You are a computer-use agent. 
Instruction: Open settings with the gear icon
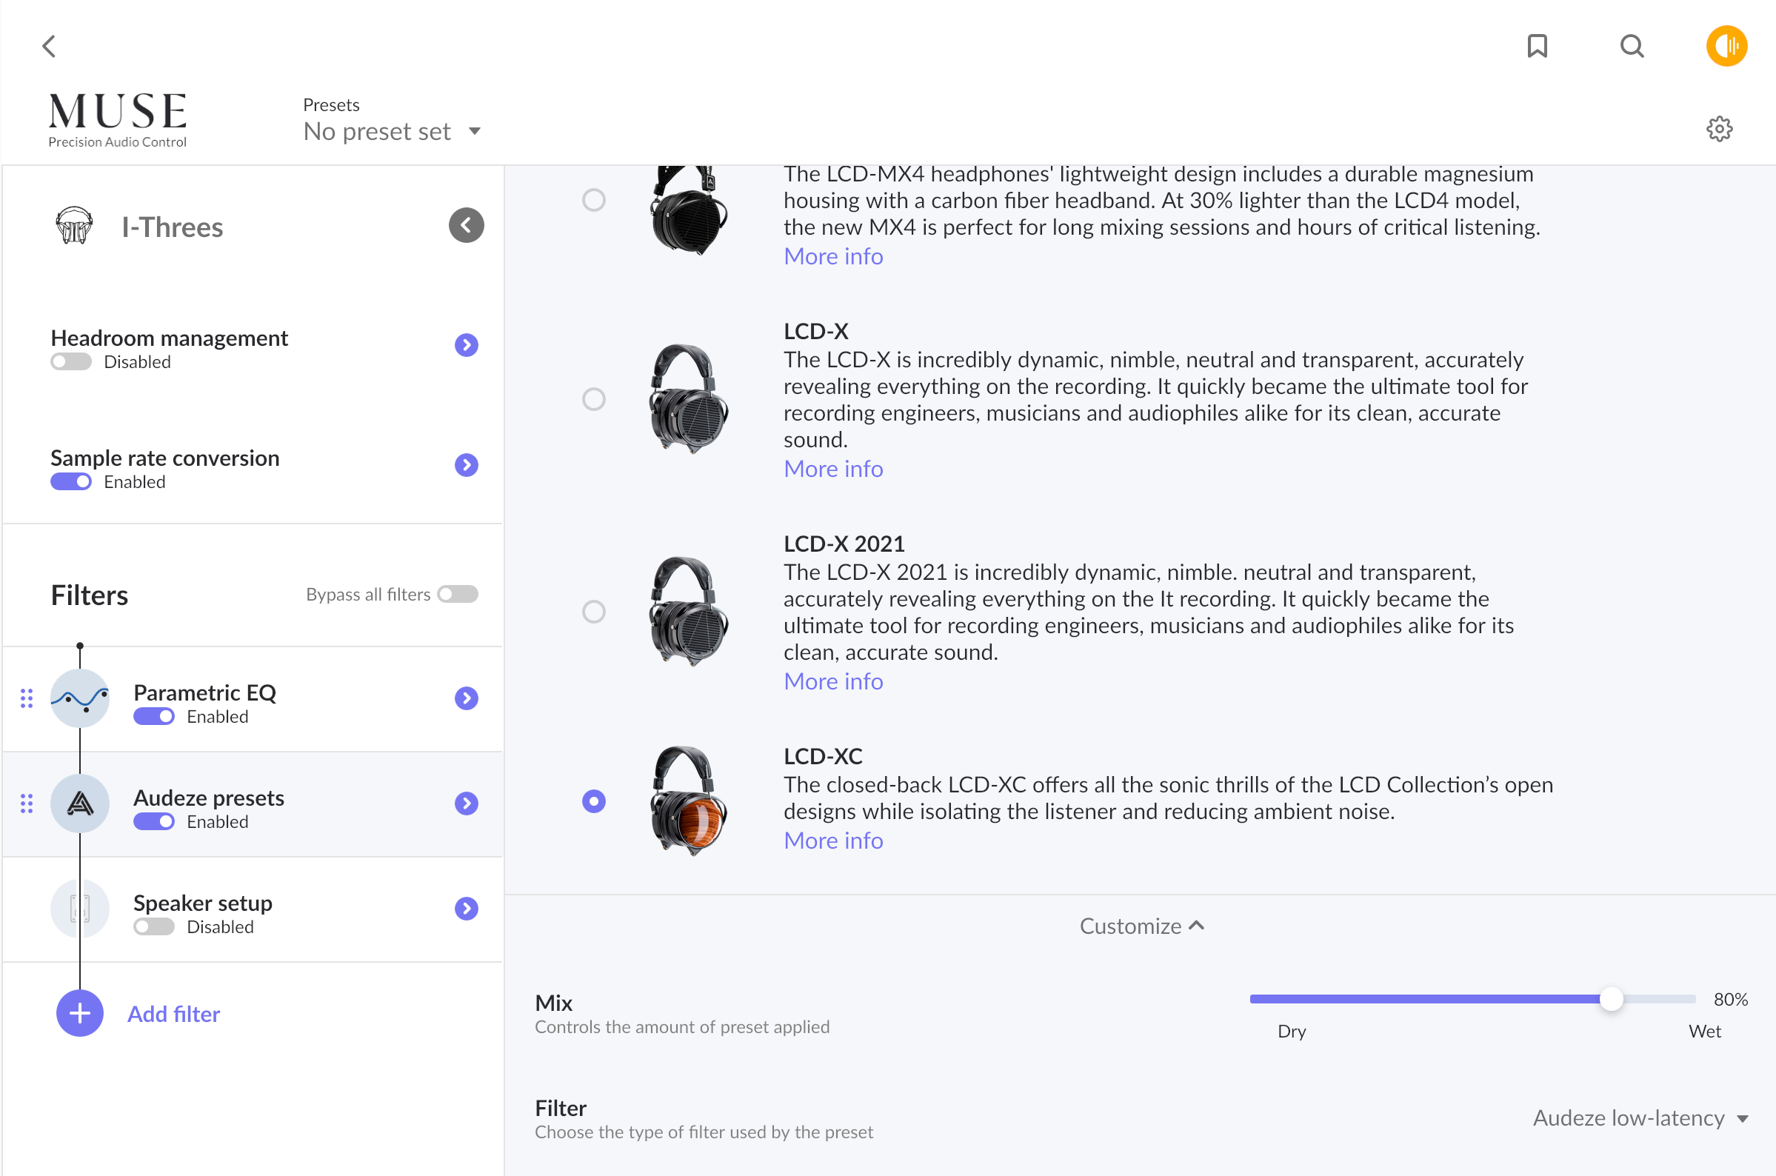point(1719,129)
